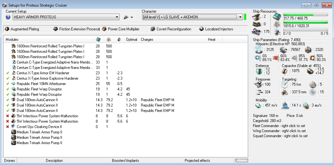
Task: Toggle the Republic Fleet 10MN Afterburner checkmark
Action: pyautogui.click(x=8, y=83)
